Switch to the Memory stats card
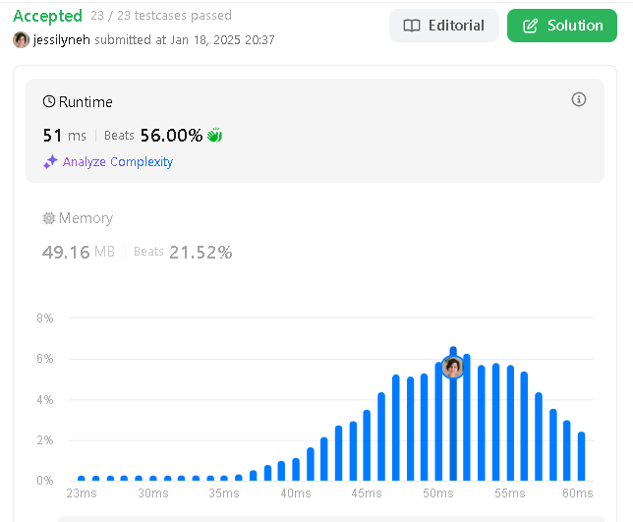The height and width of the screenshot is (522, 633). 315,235
